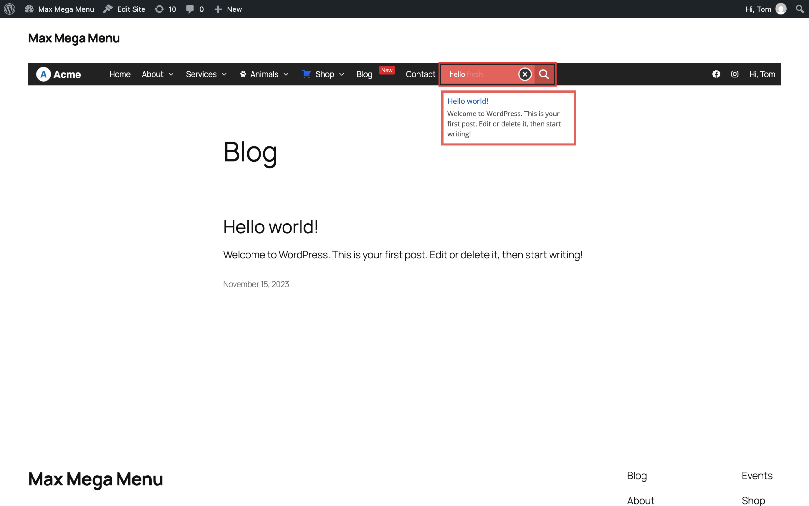The width and height of the screenshot is (809, 506).
Task: Open the Contact menu item
Action: pyautogui.click(x=421, y=74)
